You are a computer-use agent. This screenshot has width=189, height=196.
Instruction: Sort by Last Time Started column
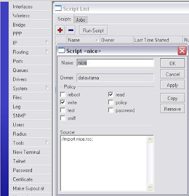pos(158,40)
